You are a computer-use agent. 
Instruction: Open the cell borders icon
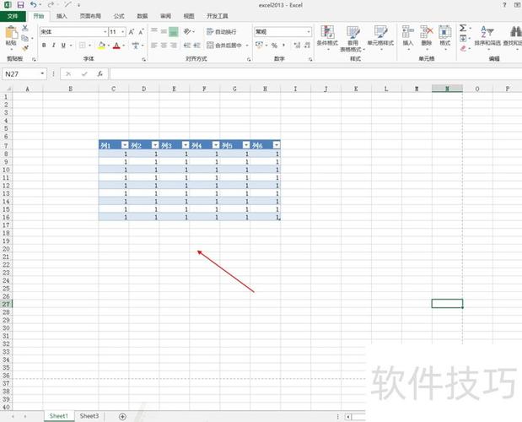83,46
